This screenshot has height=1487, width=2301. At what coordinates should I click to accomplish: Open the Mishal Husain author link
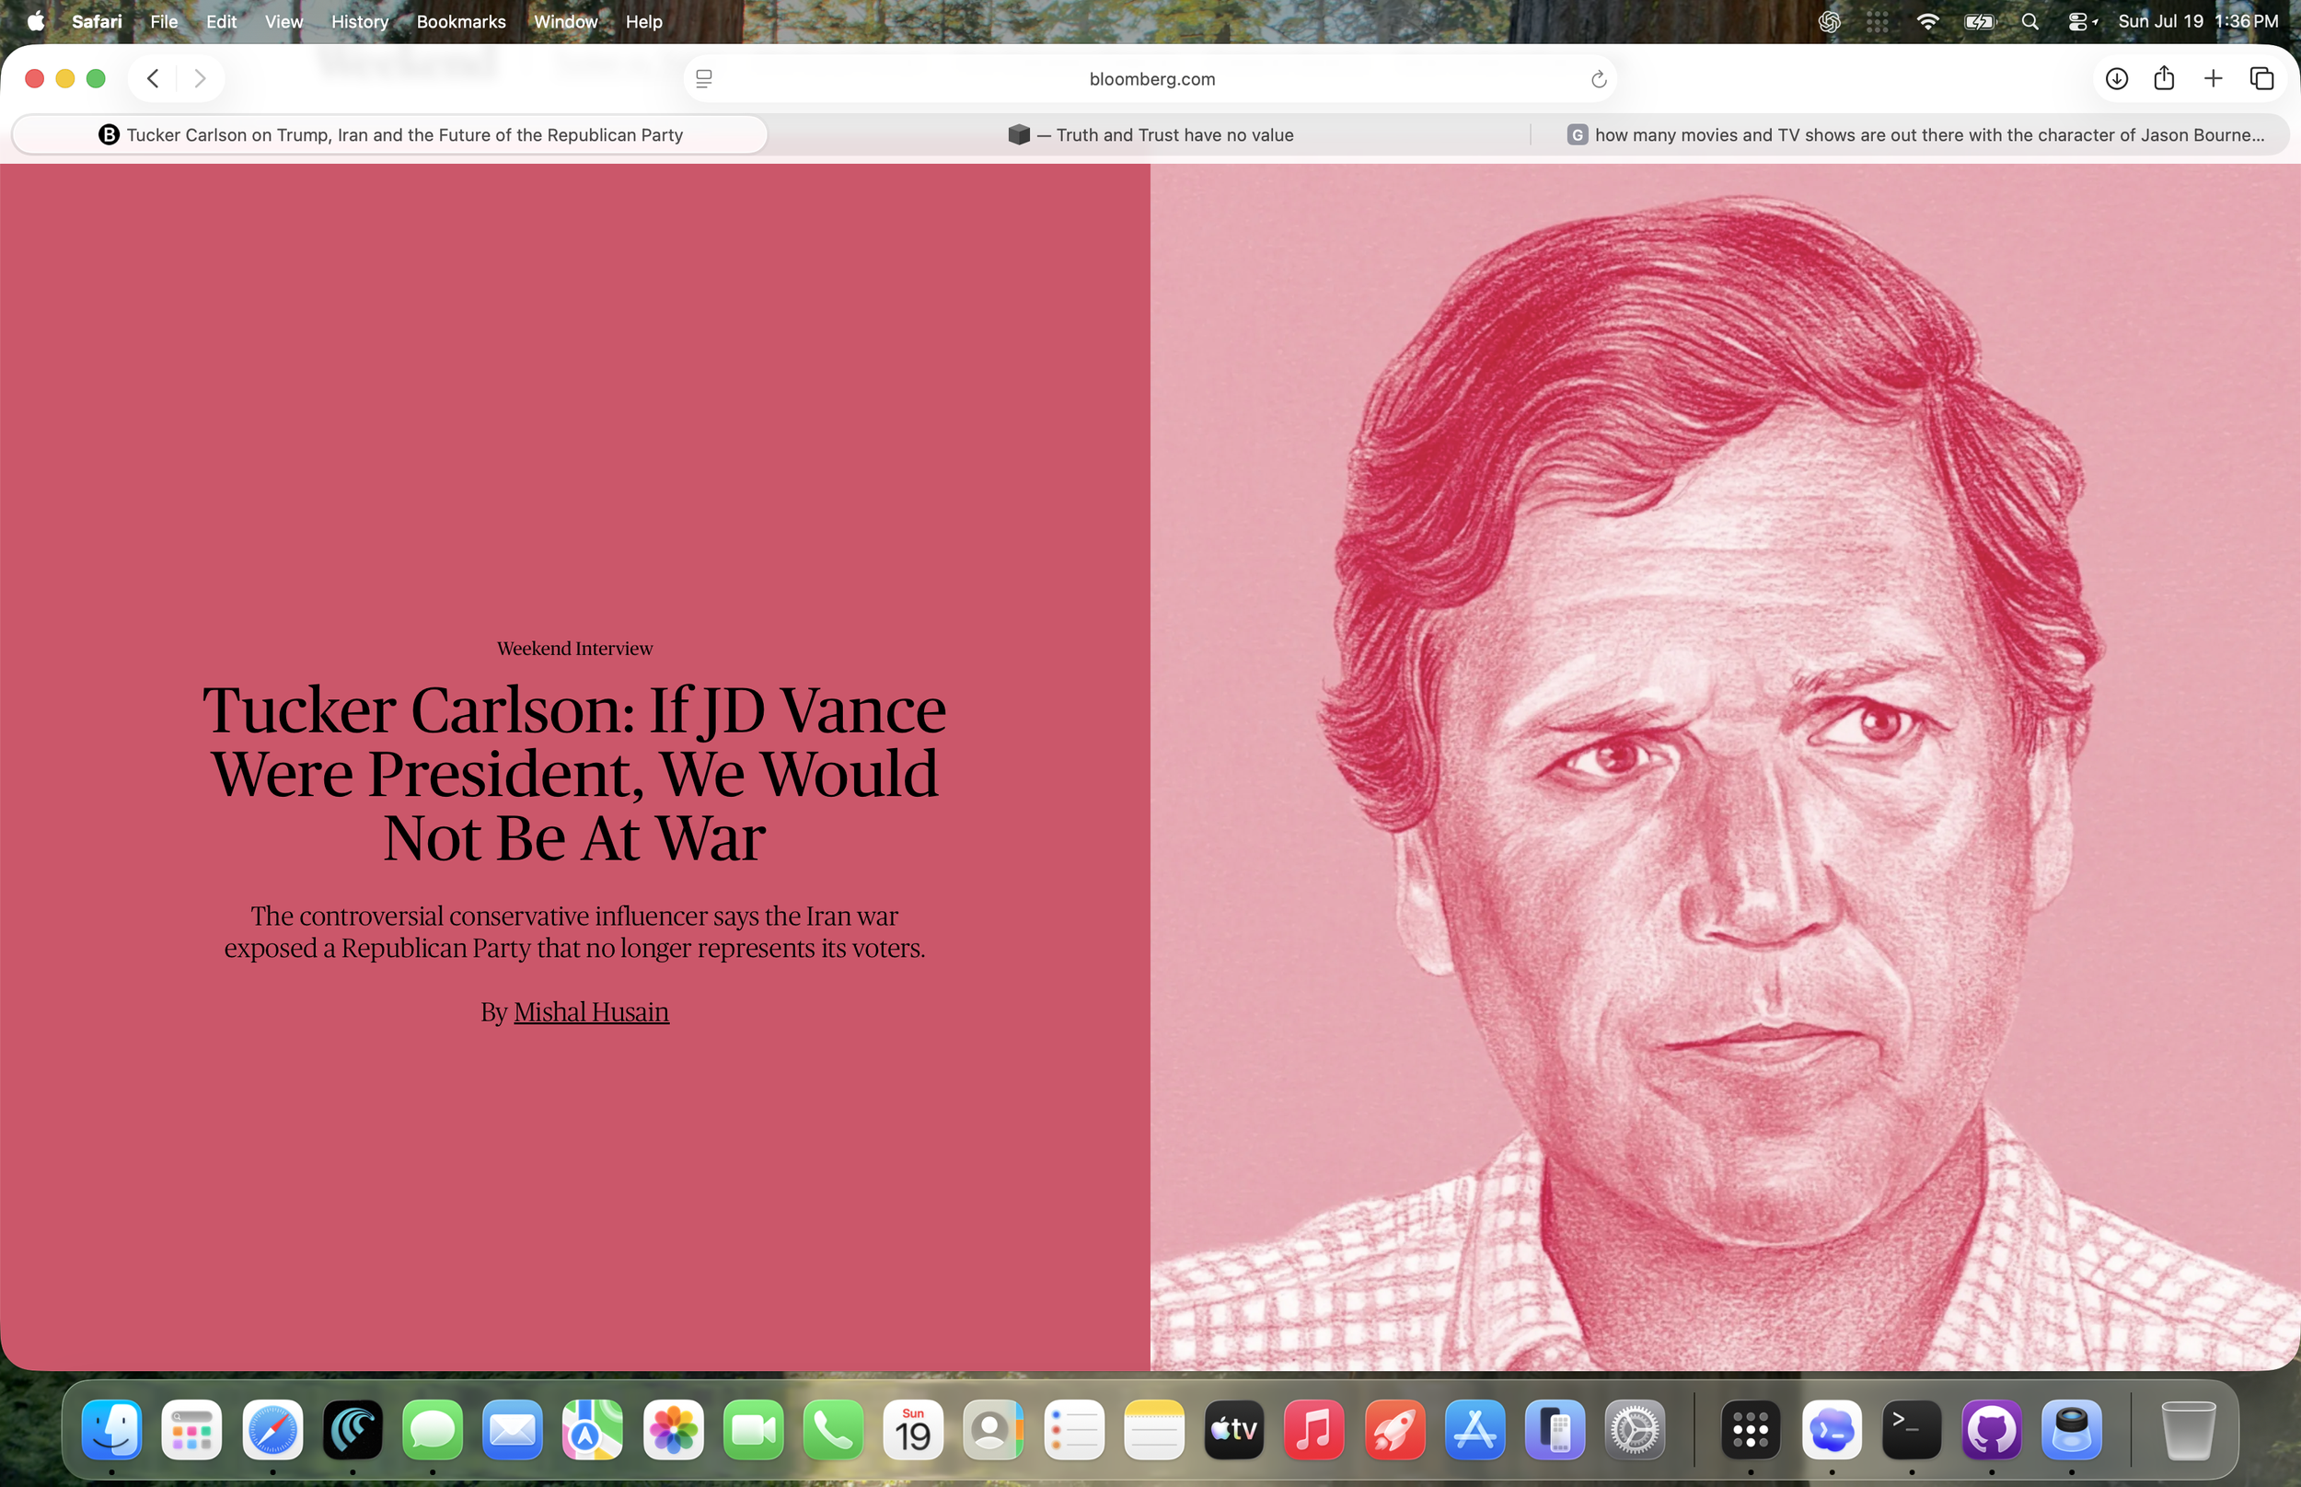click(591, 1012)
